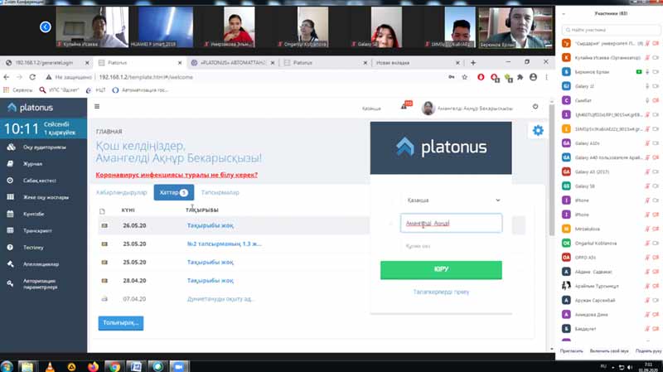This screenshot has width=663, height=372.
Task: Open Транскрипт in the left sidebar
Action: (x=37, y=230)
